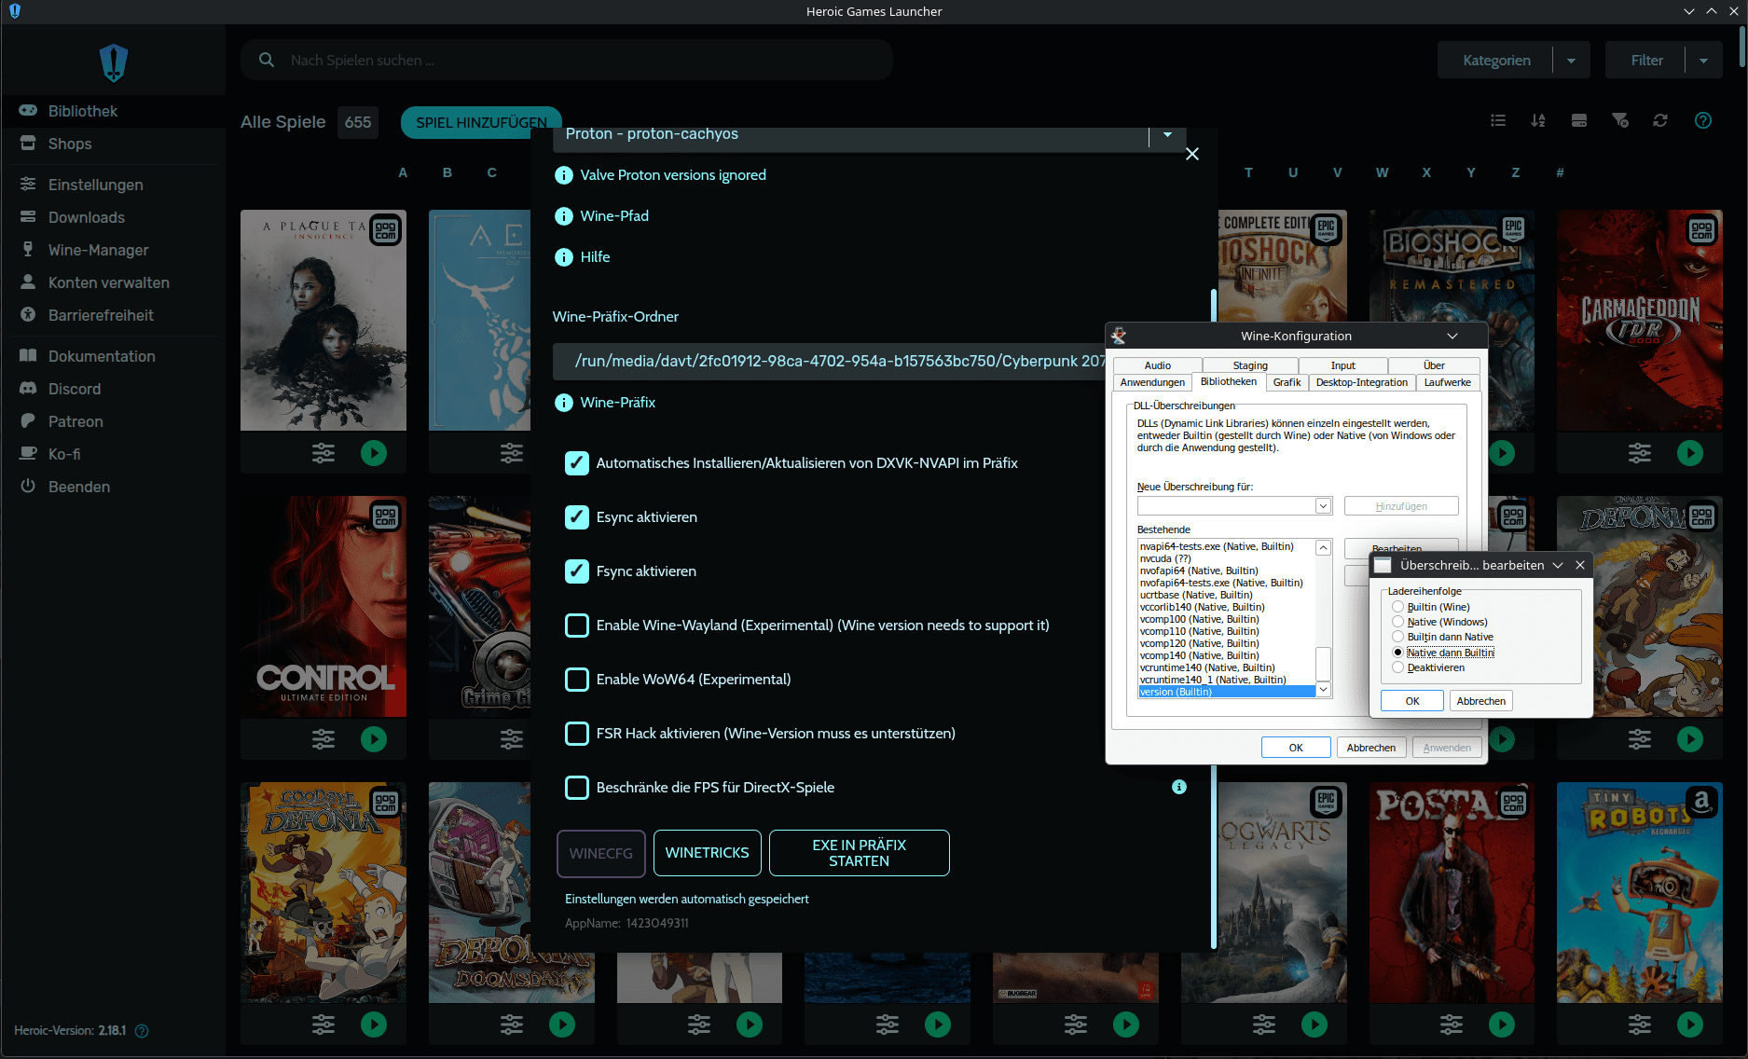
Task: Uncheck Fsync aktivieren checkbox
Action: (x=577, y=571)
